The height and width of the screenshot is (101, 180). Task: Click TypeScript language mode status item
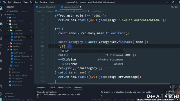[x=130, y=100]
